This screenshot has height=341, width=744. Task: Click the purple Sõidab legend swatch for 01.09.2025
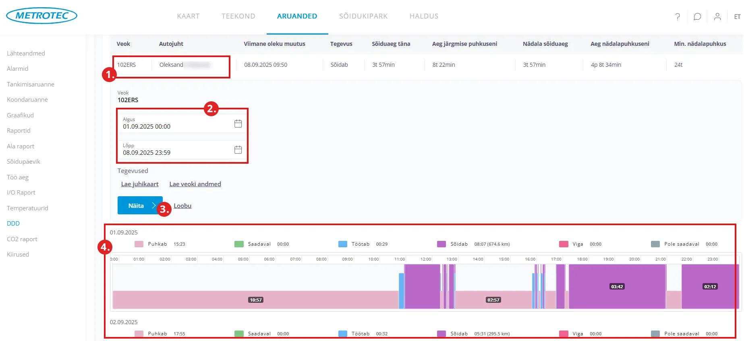pyautogui.click(x=441, y=244)
